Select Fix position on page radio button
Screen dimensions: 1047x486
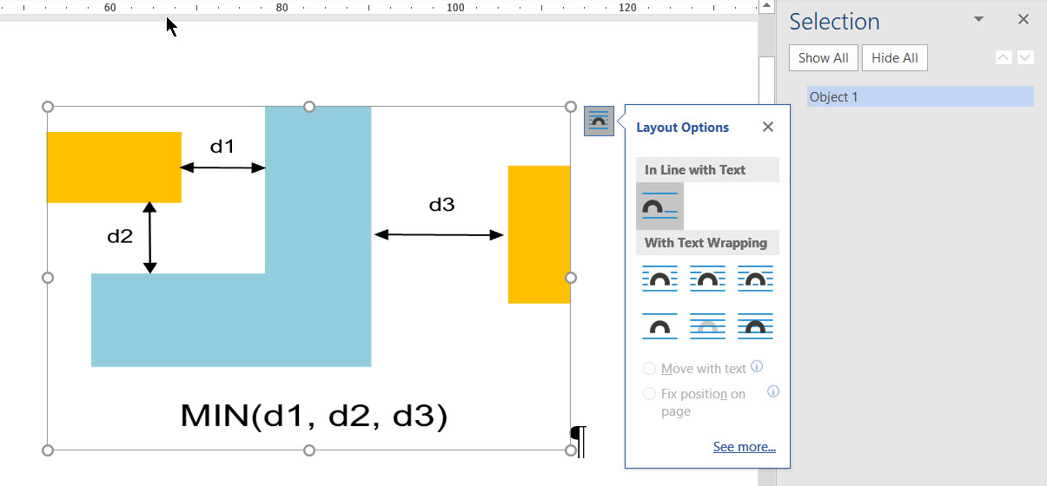click(649, 394)
